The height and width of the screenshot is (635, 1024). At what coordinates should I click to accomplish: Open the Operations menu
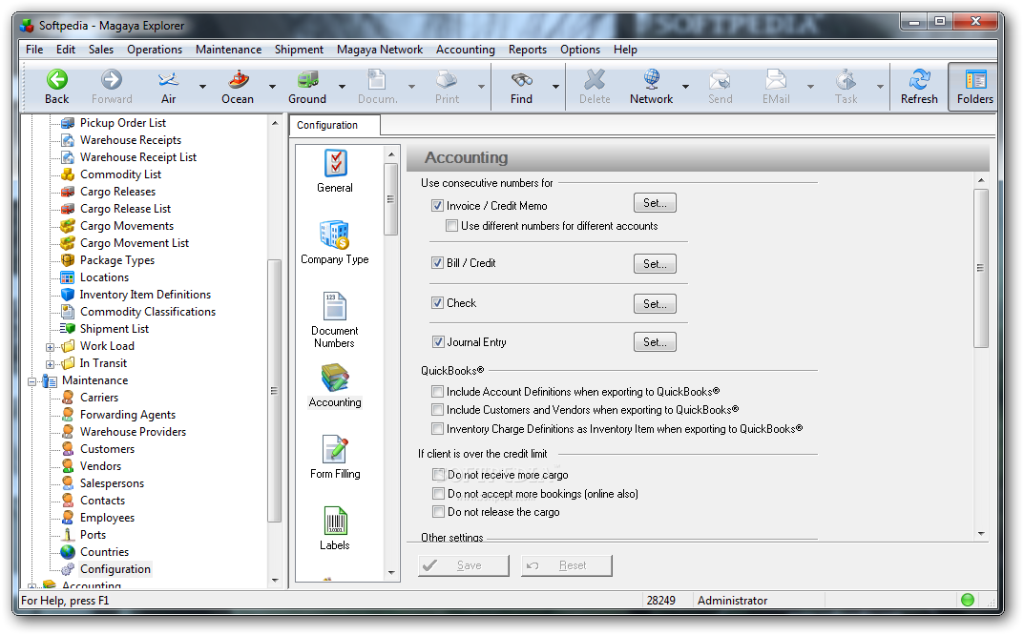point(155,50)
